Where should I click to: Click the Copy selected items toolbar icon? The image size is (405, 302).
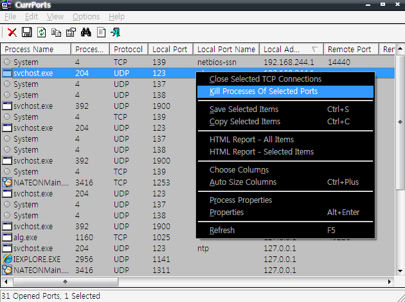tap(56, 33)
